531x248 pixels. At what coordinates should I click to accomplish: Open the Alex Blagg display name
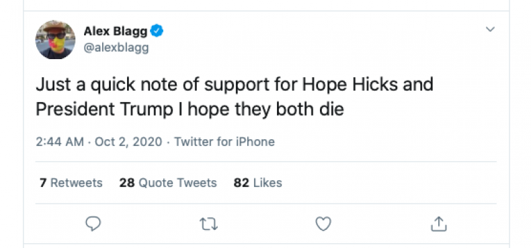point(116,31)
